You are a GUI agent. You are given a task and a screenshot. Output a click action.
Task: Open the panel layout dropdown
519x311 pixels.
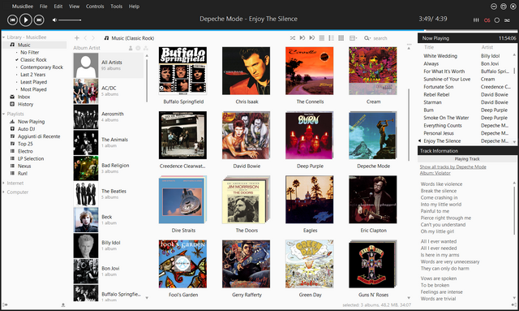354,38
